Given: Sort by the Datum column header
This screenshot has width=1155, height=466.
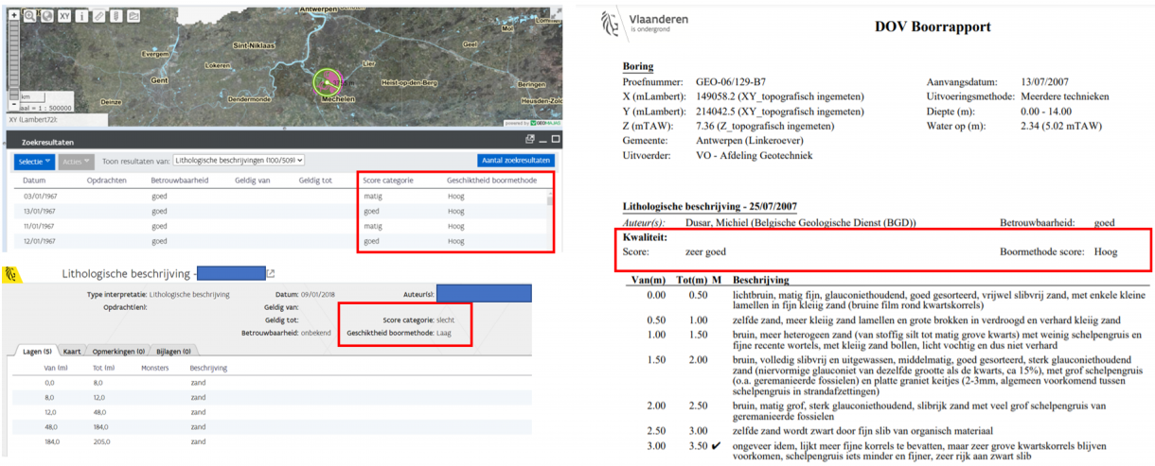Looking at the screenshot, I should [x=35, y=181].
